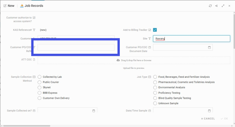Select Collected by Lab radio option
Image resolution: width=235 pixels, height=127 pixels.
40,77
